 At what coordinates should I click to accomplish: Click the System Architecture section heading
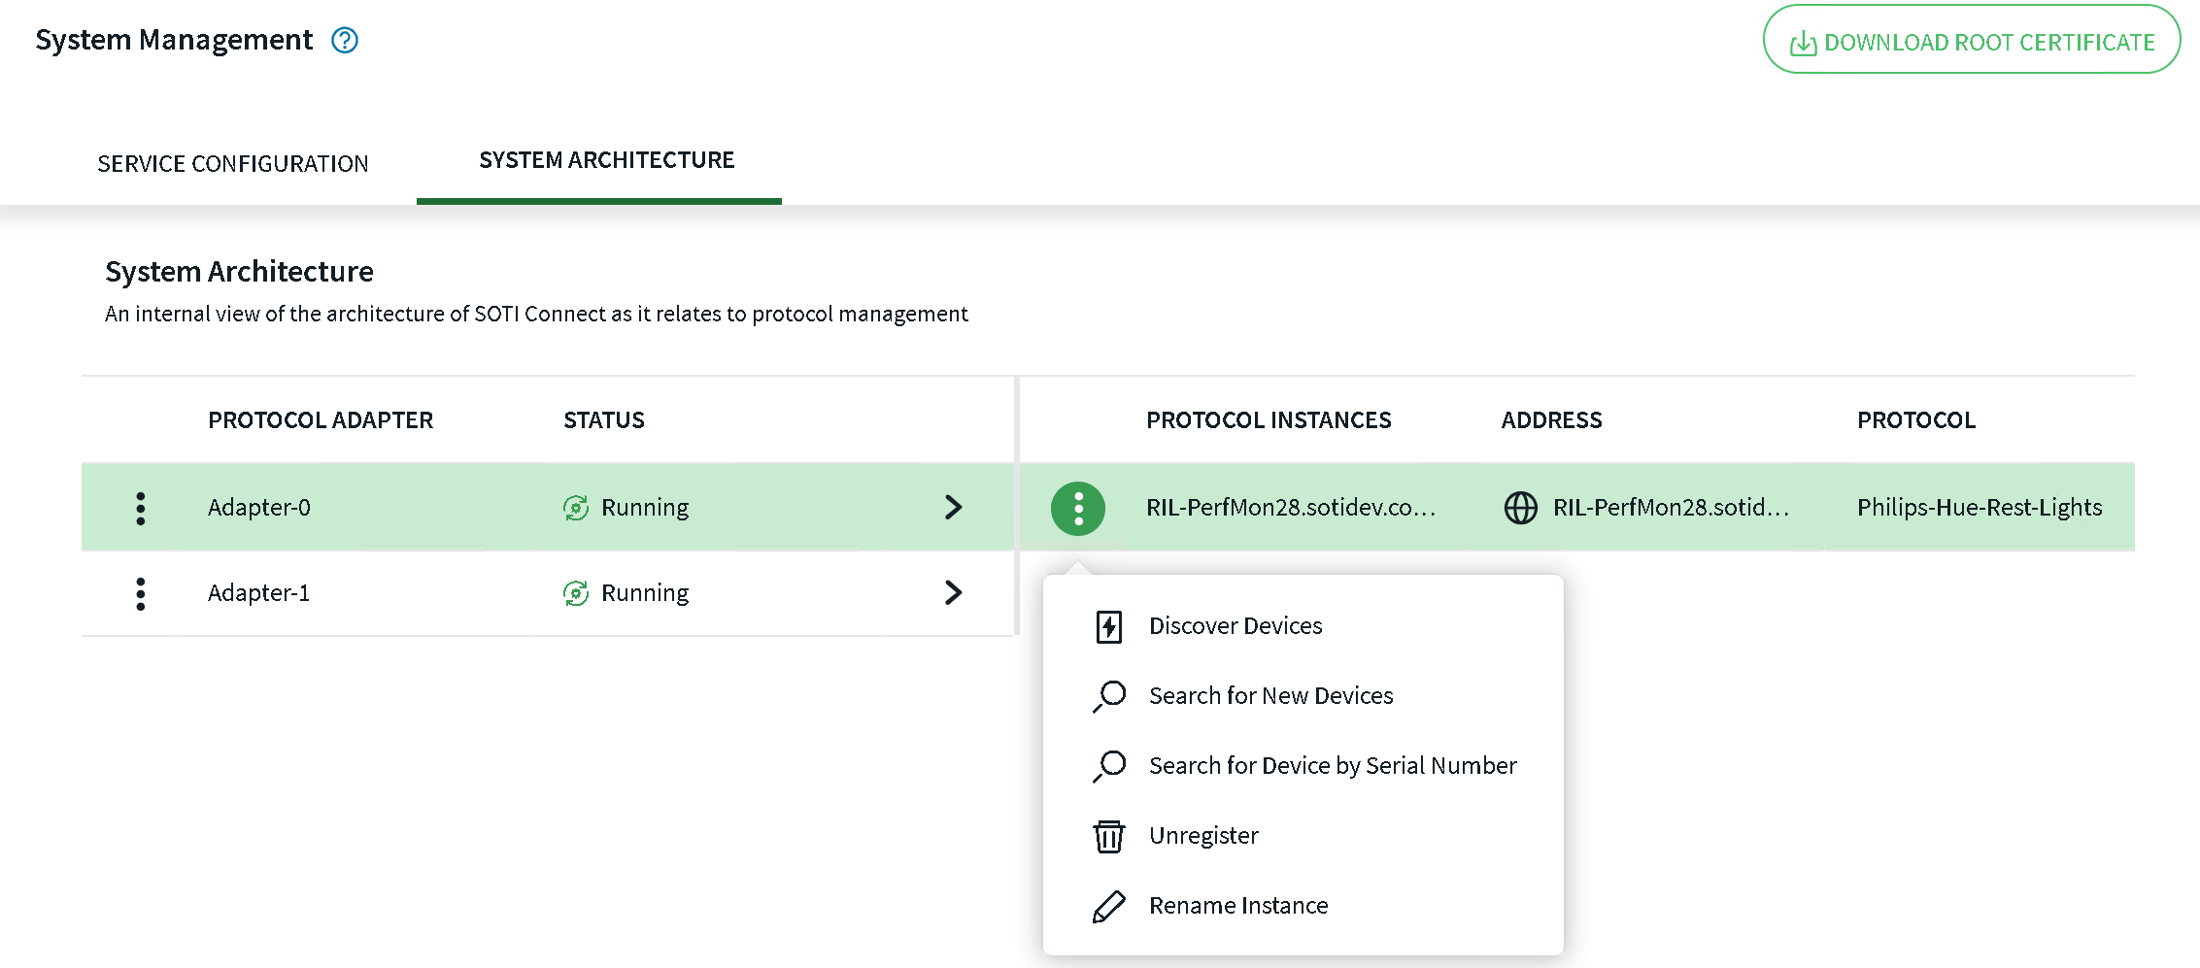coord(239,272)
